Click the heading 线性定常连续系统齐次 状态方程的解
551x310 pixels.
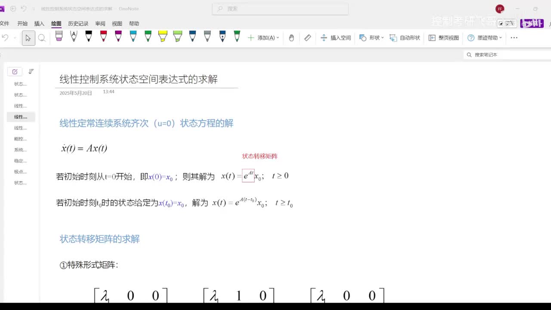pos(146,124)
